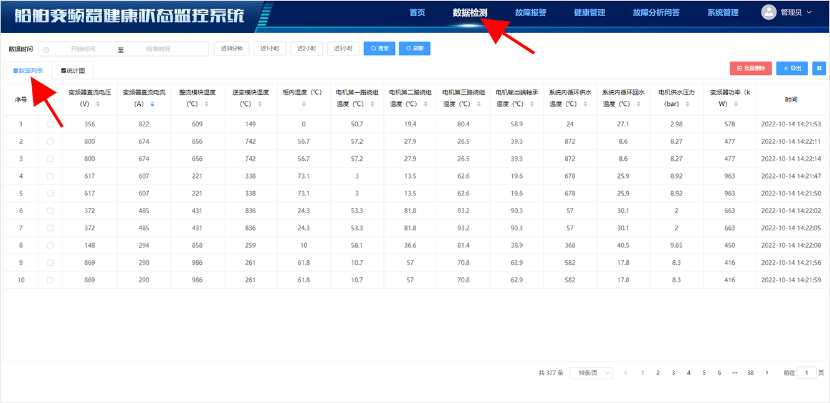Click the 搜索 search button
Image resolution: width=830 pixels, height=403 pixels.
point(379,49)
